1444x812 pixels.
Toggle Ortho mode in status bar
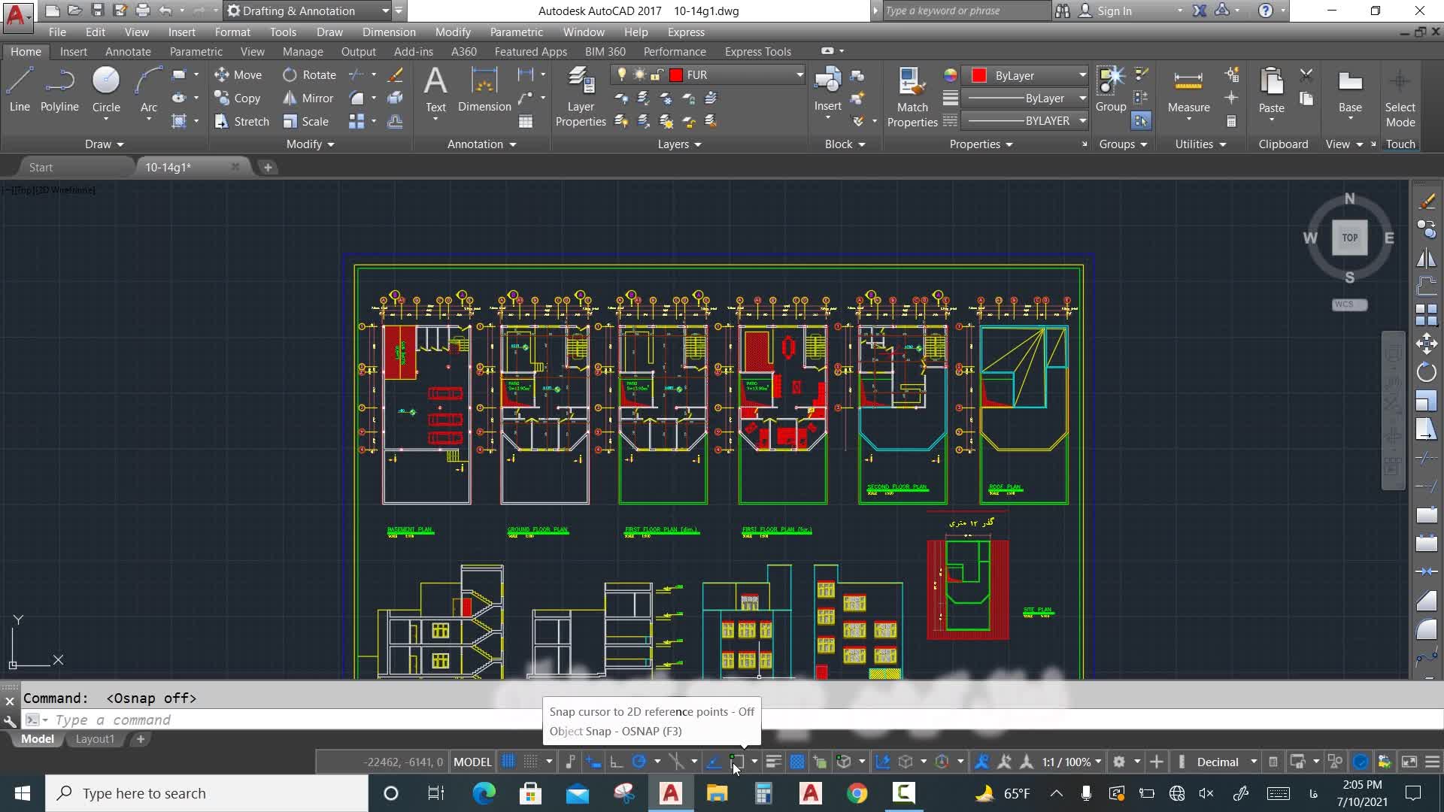(x=616, y=762)
